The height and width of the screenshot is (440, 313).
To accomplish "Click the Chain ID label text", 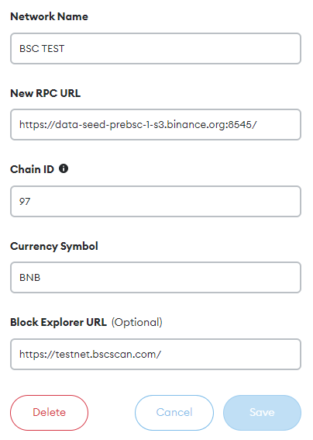I will pyautogui.click(x=32, y=169).
